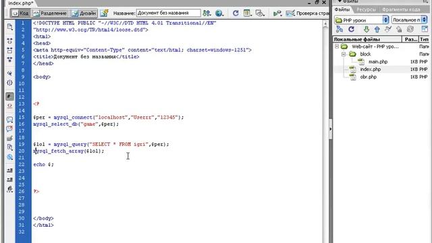Image resolution: width=432 pixels, height=243 pixels.
Task: Switch to Дизайн view
Action: coord(84,13)
